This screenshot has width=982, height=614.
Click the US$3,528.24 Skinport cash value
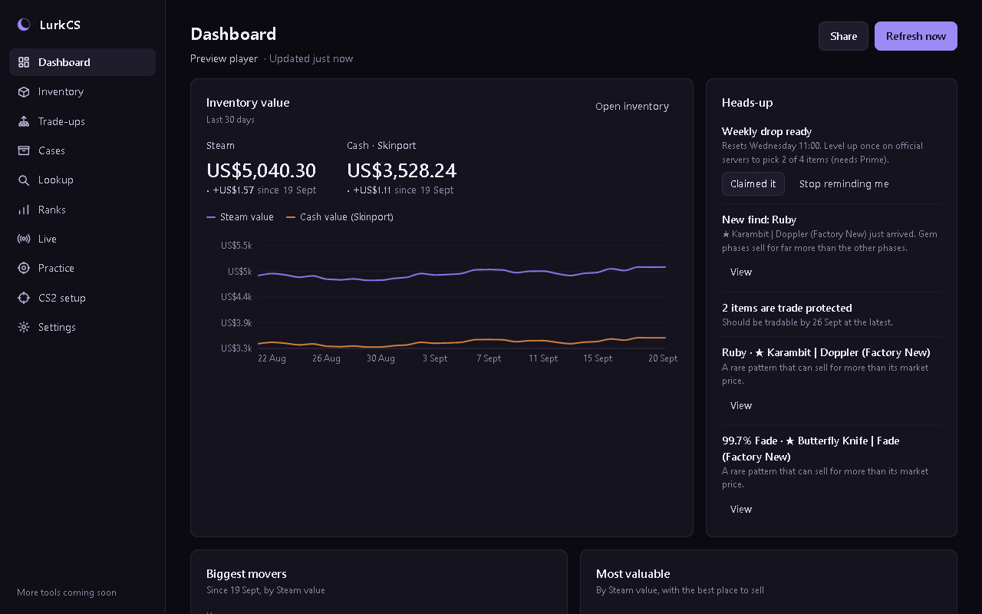click(401, 170)
